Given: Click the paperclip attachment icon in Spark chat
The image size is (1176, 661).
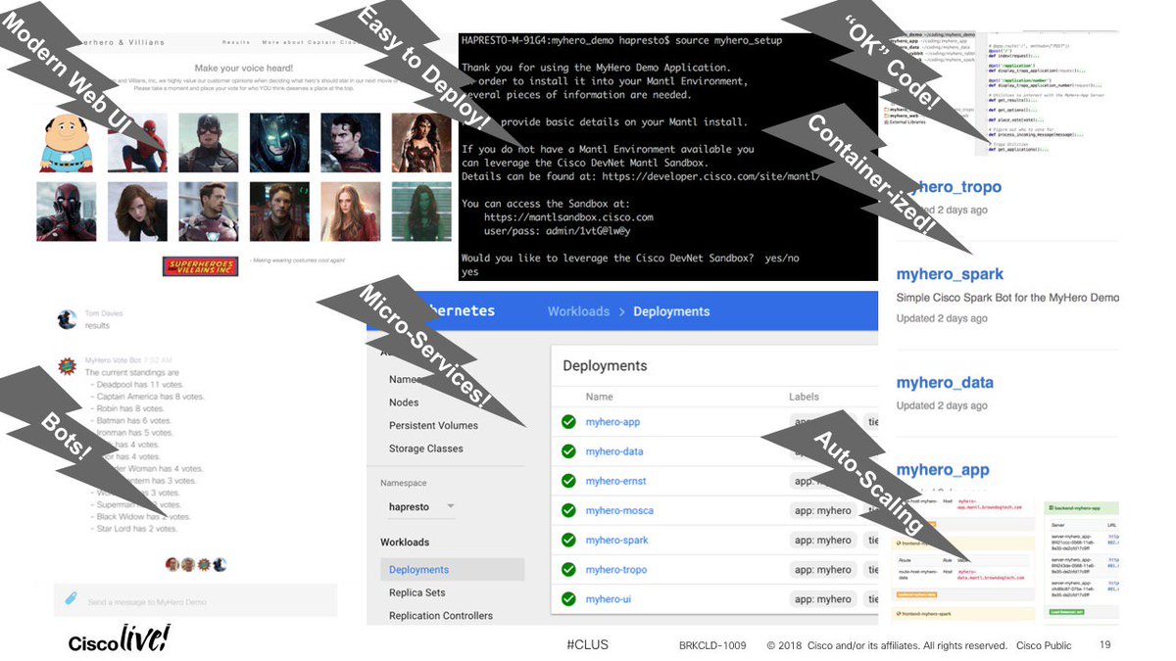Looking at the screenshot, I should (71, 599).
